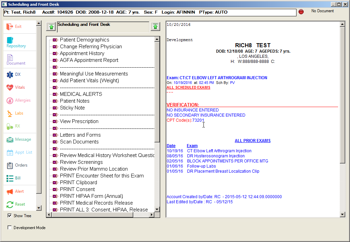Uncheck the Show Tree checkbox

[x=10, y=215]
